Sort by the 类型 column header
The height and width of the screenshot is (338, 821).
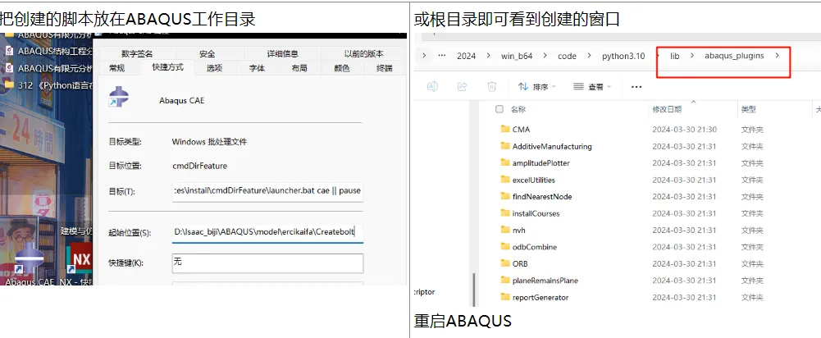748,109
